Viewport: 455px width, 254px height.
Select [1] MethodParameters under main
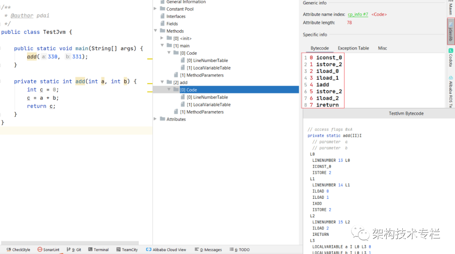(x=202, y=75)
